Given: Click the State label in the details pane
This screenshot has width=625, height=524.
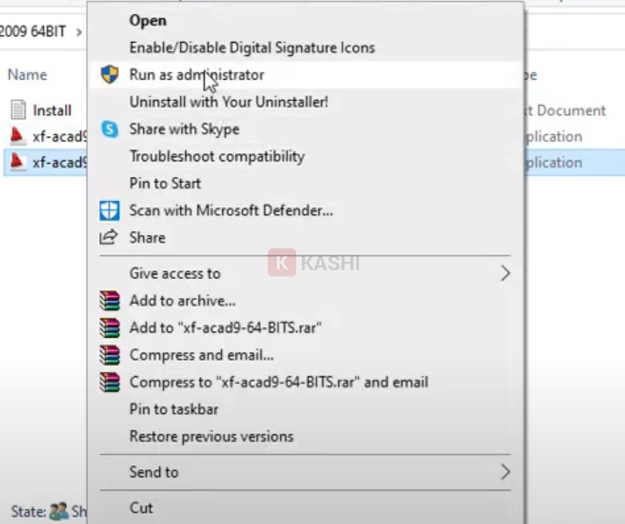Looking at the screenshot, I should [28, 511].
